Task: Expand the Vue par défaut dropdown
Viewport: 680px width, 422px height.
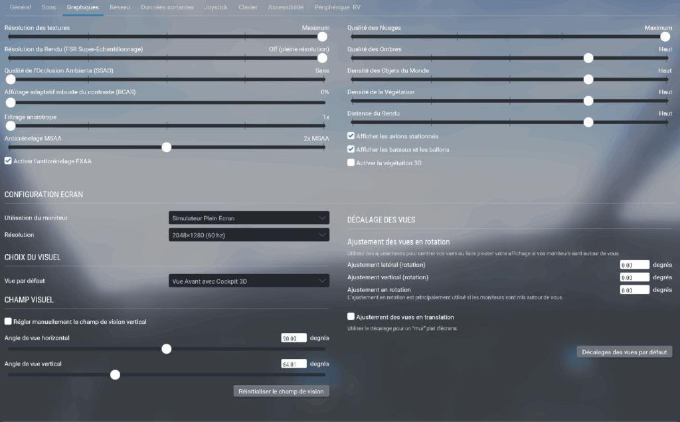Action: click(249, 281)
